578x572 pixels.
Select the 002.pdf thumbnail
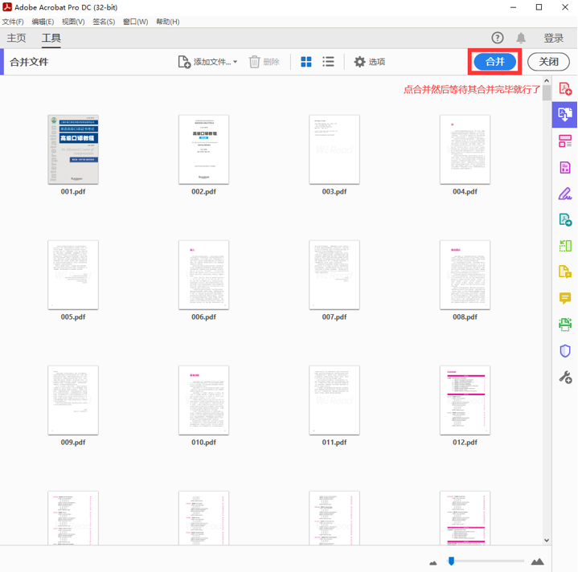point(203,149)
